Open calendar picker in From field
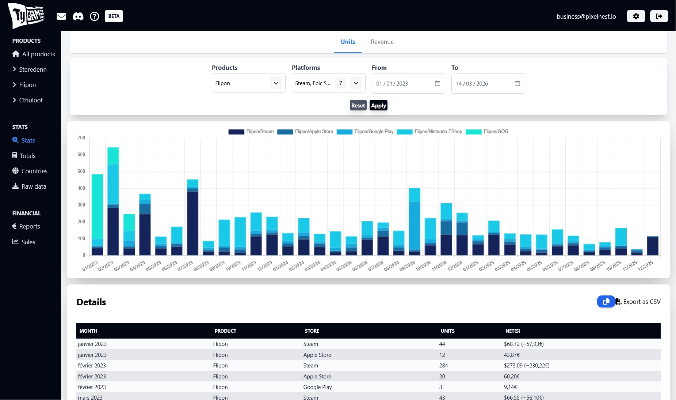 pos(438,83)
